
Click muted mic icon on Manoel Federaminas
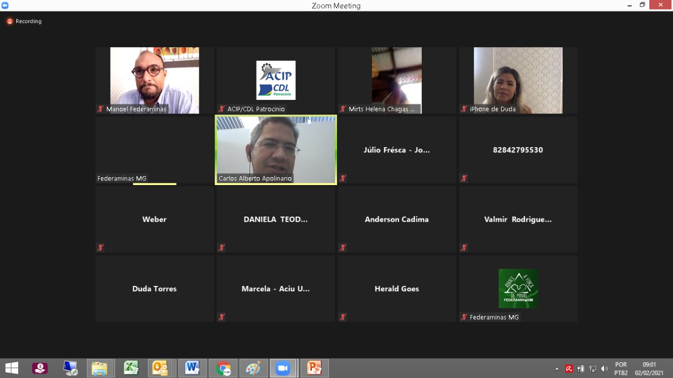point(100,109)
